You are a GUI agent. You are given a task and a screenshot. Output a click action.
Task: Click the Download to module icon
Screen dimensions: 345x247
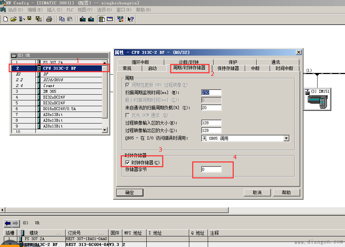(x=83, y=19)
